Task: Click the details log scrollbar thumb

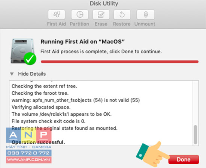Action: (196, 135)
